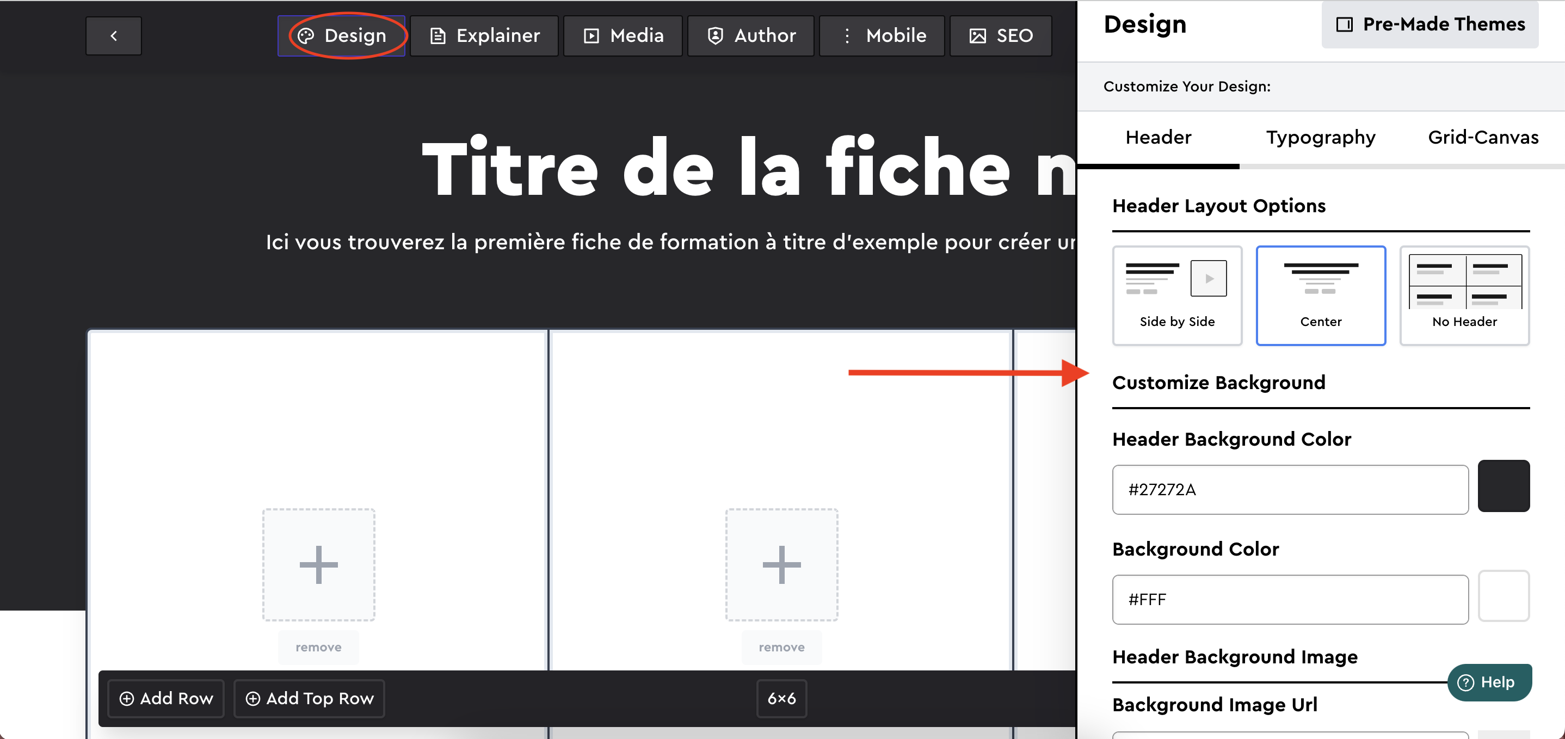Switch to the Typography tab
This screenshot has height=739, width=1565.
1320,137
